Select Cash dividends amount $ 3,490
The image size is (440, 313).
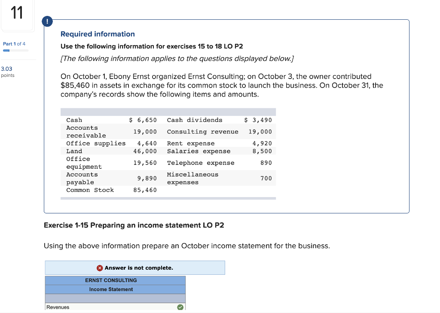[258, 120]
